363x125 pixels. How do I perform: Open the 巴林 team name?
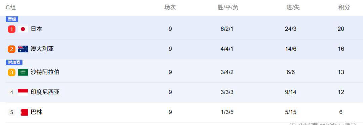36,112
